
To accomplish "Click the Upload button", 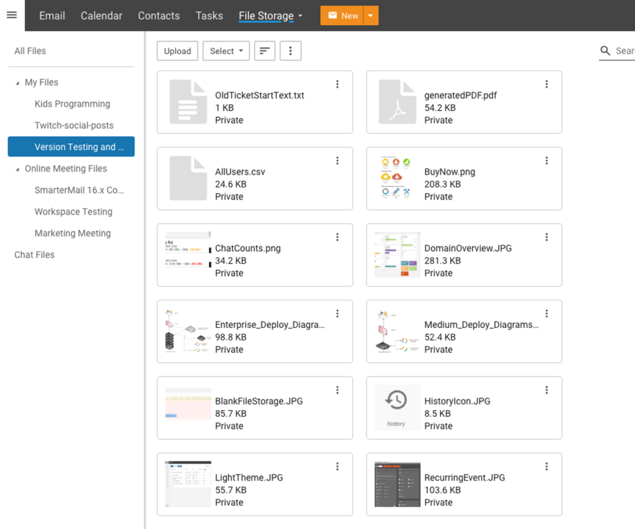I will (177, 50).
